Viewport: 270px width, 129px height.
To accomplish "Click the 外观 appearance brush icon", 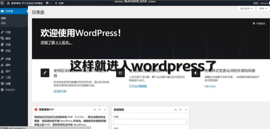I will pos(2,59).
